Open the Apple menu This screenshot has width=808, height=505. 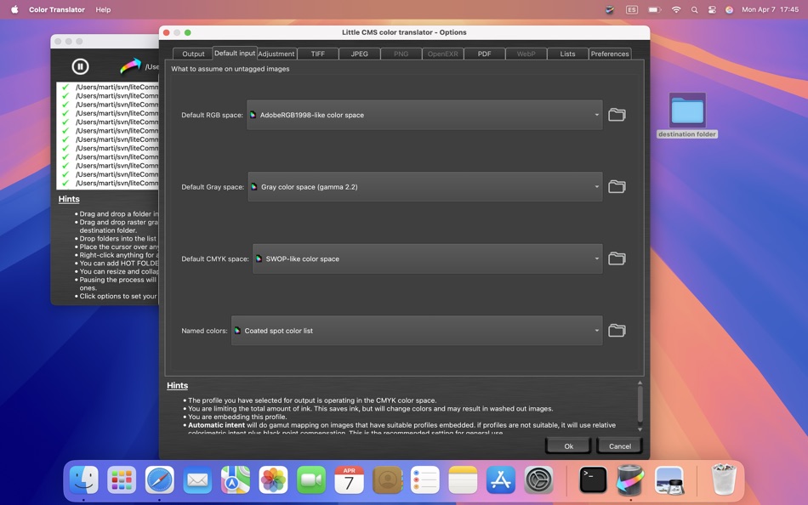click(x=14, y=9)
